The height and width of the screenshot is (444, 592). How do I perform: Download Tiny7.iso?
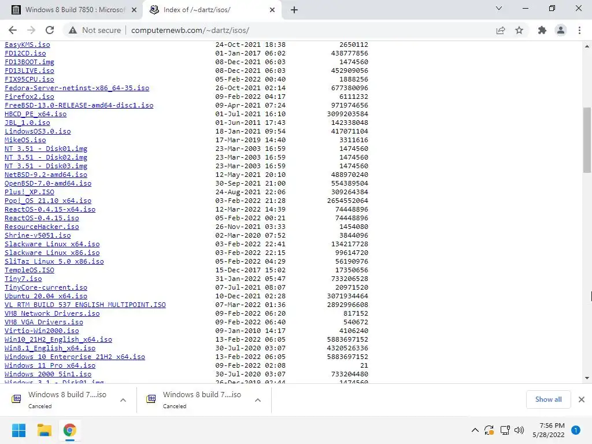click(23, 279)
